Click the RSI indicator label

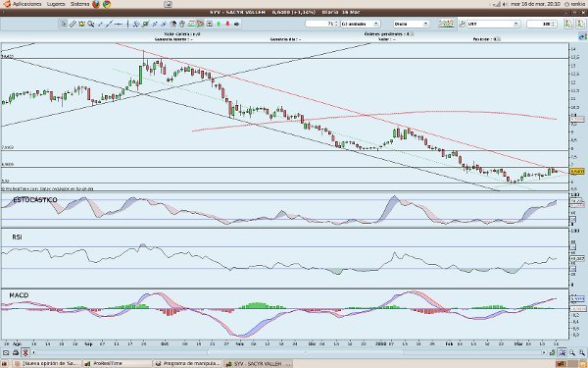click(x=17, y=237)
